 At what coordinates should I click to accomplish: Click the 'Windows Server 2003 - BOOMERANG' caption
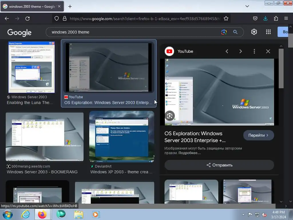[x=42, y=172]
